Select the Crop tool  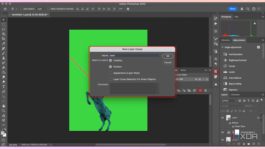3,39
